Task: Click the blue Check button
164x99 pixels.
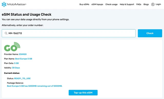Action: coord(150,33)
